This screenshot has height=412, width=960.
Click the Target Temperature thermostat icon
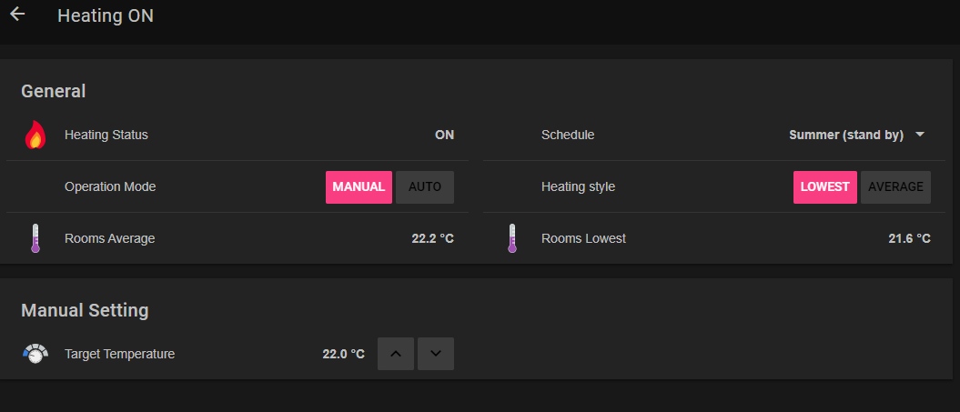click(x=35, y=354)
